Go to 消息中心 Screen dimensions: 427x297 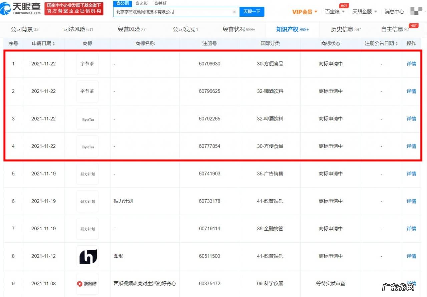point(394,11)
